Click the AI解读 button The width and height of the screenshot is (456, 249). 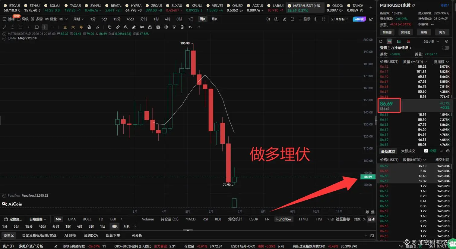pos(359,19)
